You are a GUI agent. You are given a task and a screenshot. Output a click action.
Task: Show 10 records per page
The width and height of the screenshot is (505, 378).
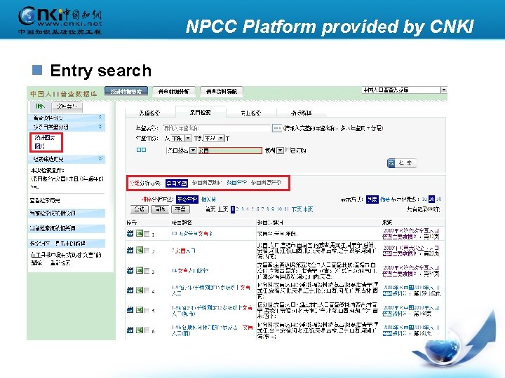tap(424, 199)
